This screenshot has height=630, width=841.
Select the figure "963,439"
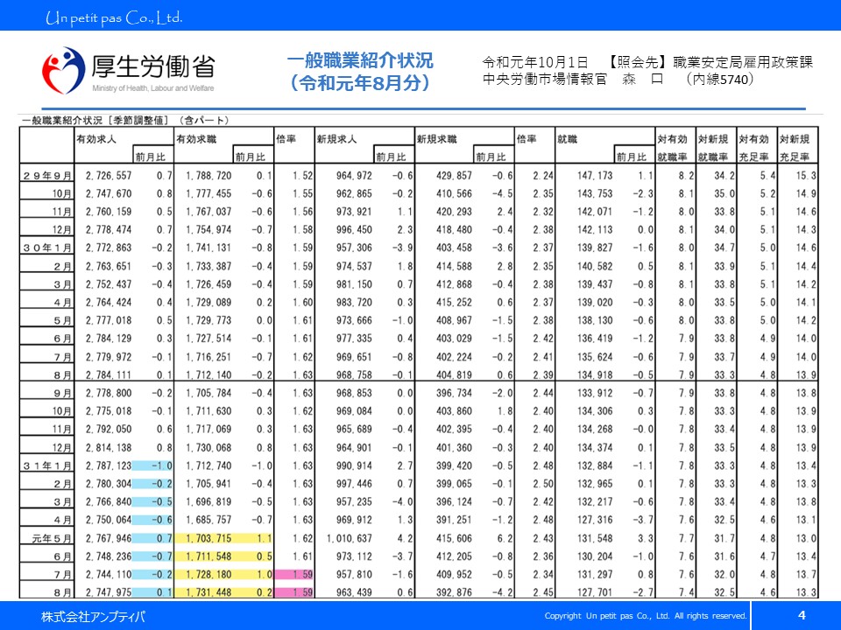[x=354, y=592]
